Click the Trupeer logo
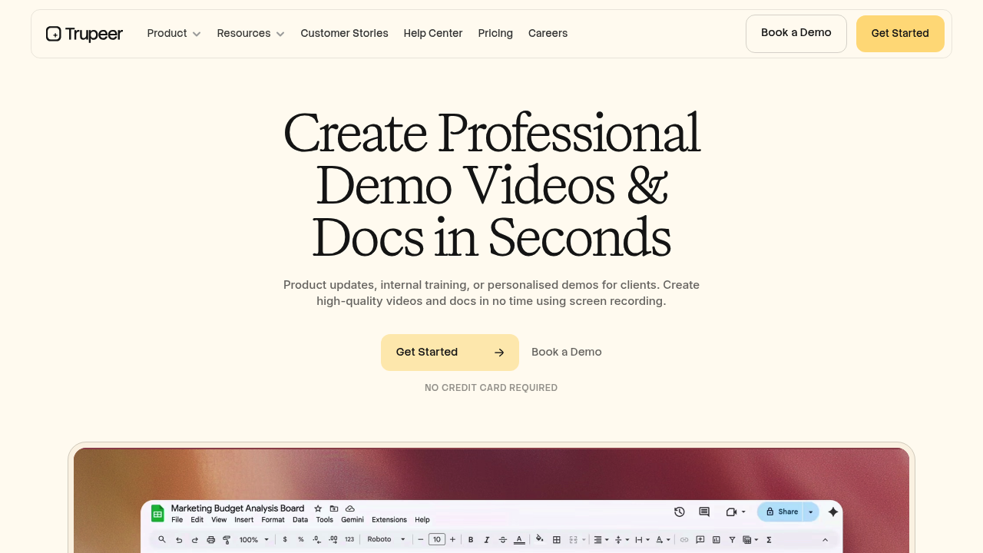The height and width of the screenshot is (553, 983). click(84, 34)
